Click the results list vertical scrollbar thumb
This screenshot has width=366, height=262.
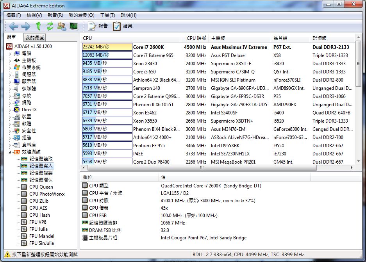(x=358, y=64)
